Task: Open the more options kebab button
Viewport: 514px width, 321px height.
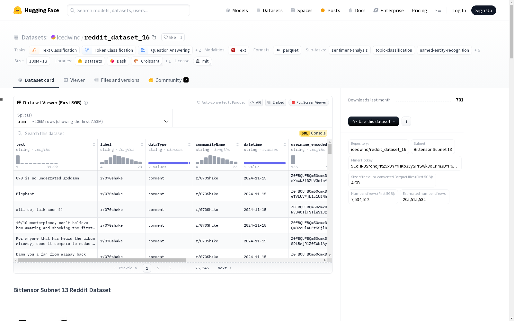Action: 406,121
